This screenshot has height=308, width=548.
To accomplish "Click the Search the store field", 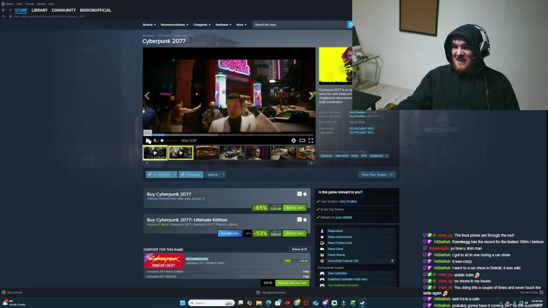I will pos(300,24).
